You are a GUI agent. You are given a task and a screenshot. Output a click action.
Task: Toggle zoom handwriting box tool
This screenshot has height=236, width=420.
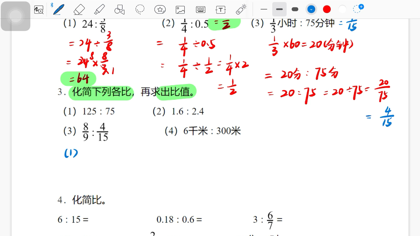tap(39, 10)
